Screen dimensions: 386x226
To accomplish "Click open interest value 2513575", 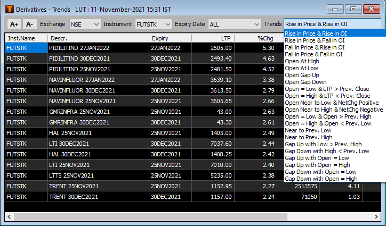I will pos(305,186).
